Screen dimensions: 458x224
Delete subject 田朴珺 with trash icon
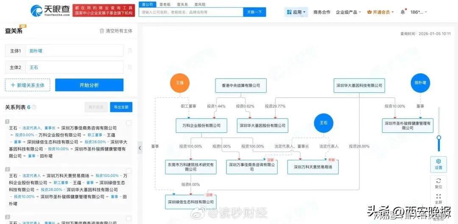point(130,50)
